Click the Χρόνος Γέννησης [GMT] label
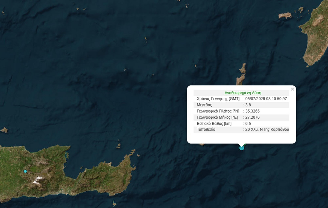328x208 pixels. 218,99
